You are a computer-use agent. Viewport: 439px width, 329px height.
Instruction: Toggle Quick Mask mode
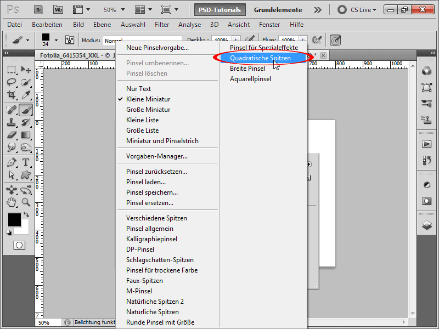point(19,245)
